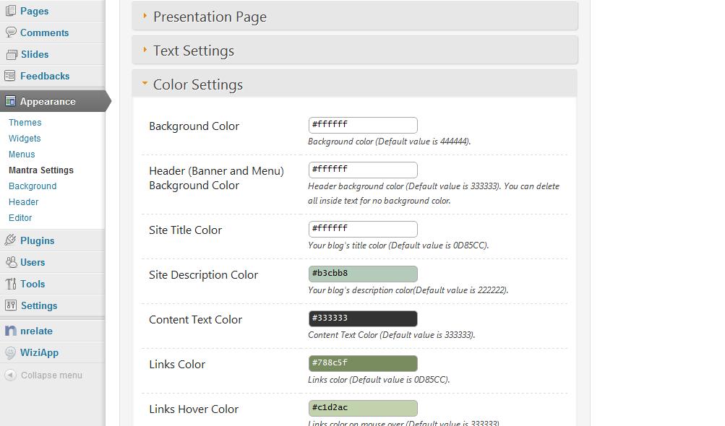Click the Feedbacks menu icon
Screen dimensions: 725x426
click(10, 76)
